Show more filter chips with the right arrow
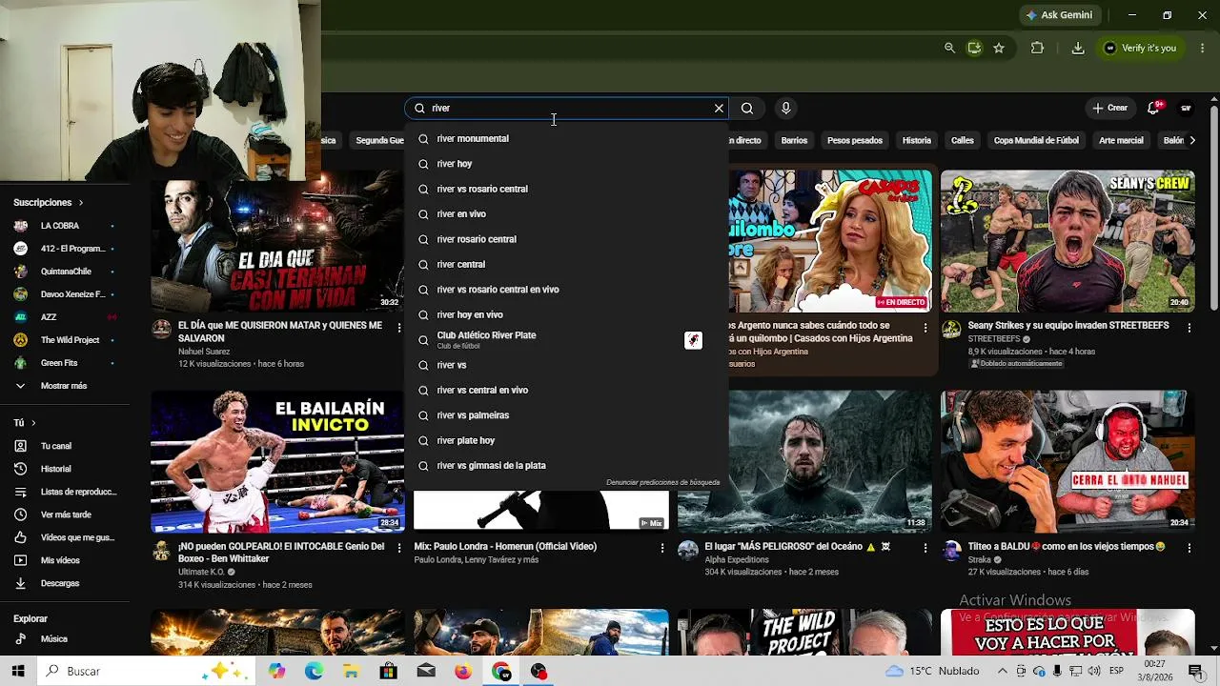1220x686 pixels. point(1192,141)
